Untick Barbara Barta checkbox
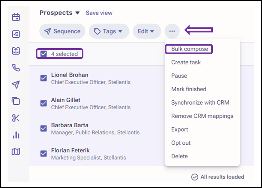 click(x=44, y=128)
